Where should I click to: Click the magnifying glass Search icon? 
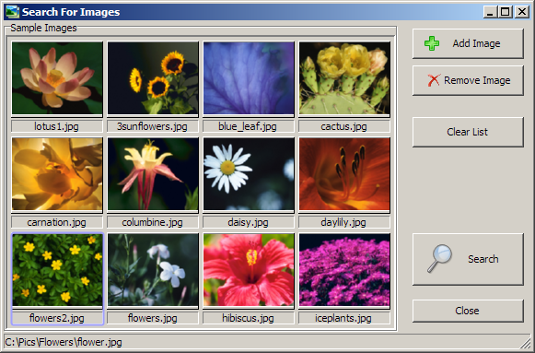point(439,258)
